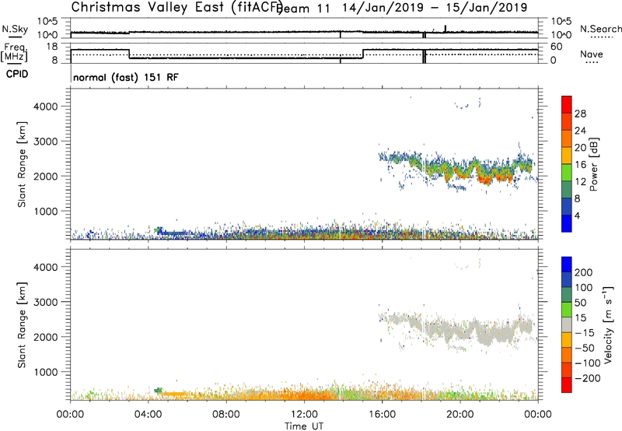The width and height of the screenshot is (622, 431).
Task: Click the '200' tick on the Velocity color bar
Action: tap(583, 272)
